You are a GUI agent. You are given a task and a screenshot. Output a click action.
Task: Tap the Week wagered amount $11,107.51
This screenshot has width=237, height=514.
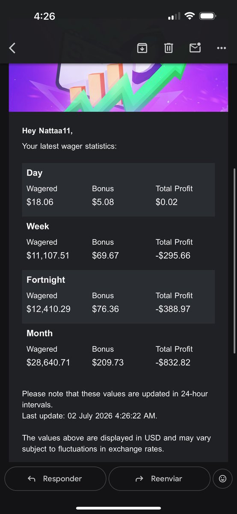48,256
